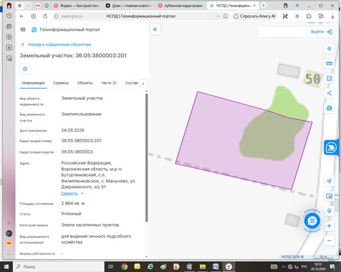Collapse the info panel with double chevron

tap(155, 30)
